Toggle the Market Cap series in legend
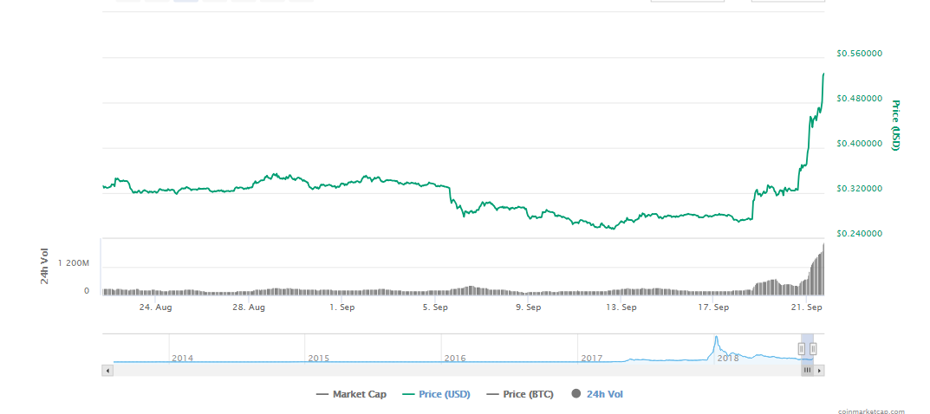Image resolution: width=930 pixels, height=414 pixels. click(x=354, y=394)
